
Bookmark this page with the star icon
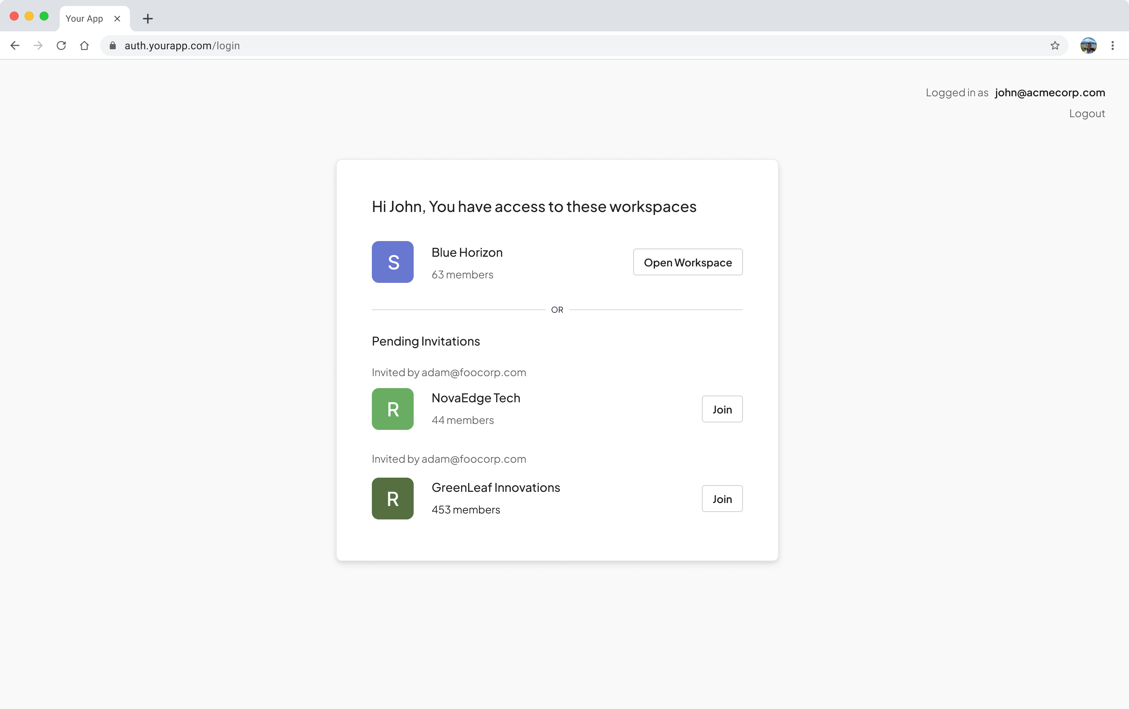pyautogui.click(x=1055, y=46)
